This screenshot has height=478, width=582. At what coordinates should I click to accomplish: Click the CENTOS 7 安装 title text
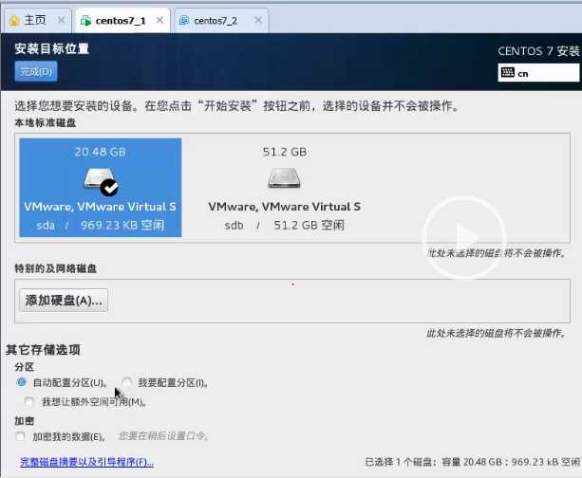point(538,51)
